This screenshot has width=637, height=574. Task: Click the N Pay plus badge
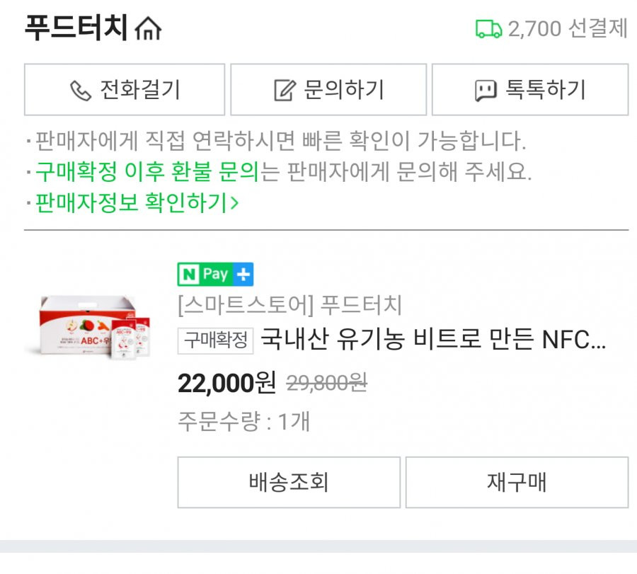[215, 274]
